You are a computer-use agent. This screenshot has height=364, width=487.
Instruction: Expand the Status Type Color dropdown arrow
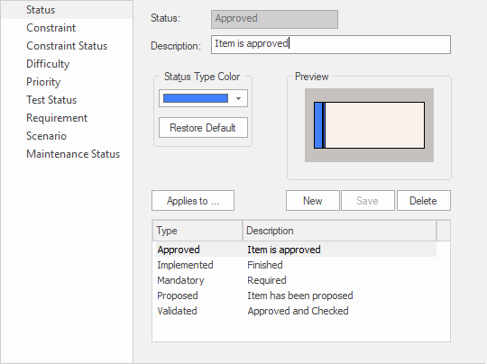tap(238, 99)
